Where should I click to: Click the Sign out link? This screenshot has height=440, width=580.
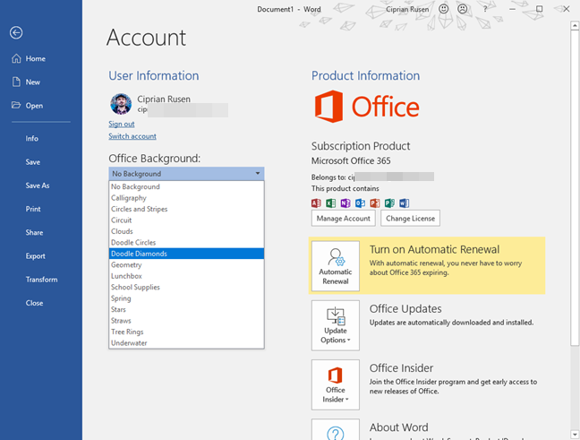(122, 124)
